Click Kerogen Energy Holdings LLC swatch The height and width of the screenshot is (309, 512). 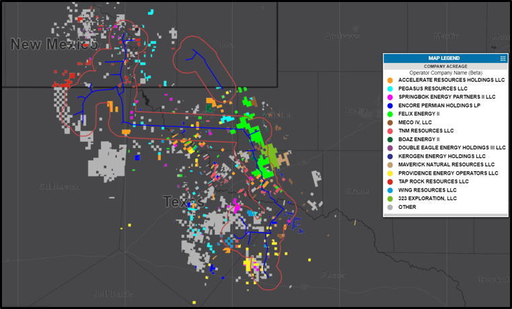pos(390,157)
